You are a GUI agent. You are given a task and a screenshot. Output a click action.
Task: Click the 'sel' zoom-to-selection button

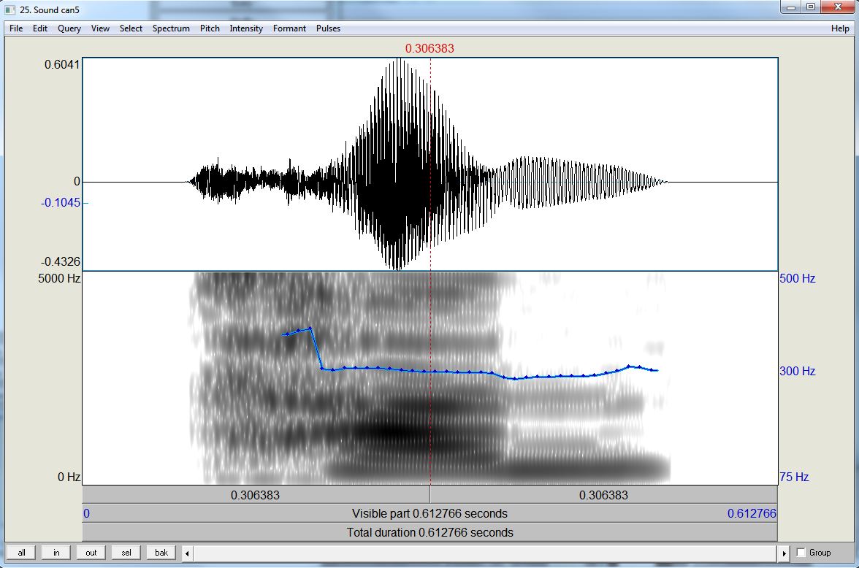[126, 553]
